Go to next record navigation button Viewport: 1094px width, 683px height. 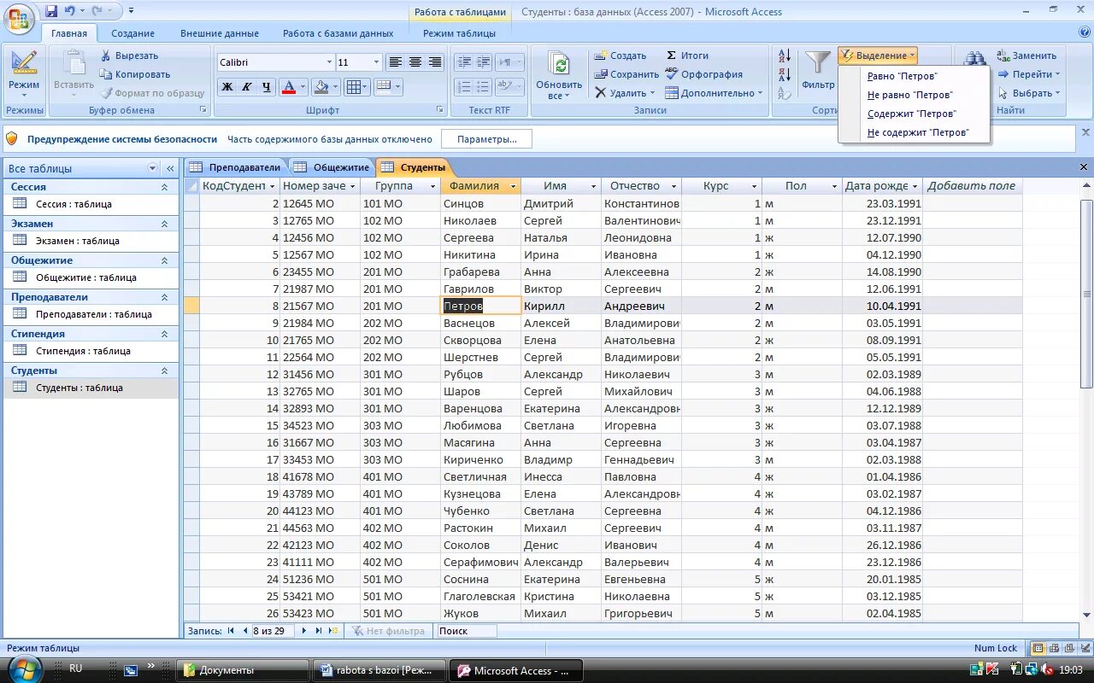[304, 631]
